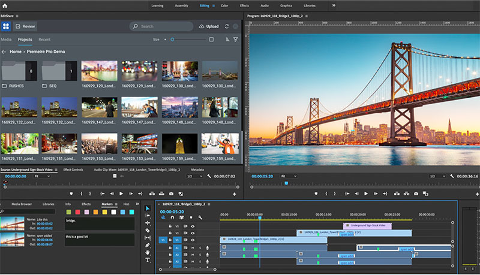Viewport: 480px width, 275px height.
Task: Select the Razor tool in the tools panel
Action: point(148,230)
